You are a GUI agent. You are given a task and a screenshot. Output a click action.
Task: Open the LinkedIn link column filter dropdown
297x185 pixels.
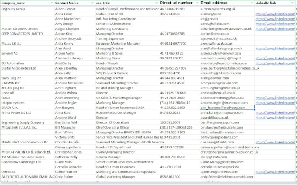(x=293, y=3)
